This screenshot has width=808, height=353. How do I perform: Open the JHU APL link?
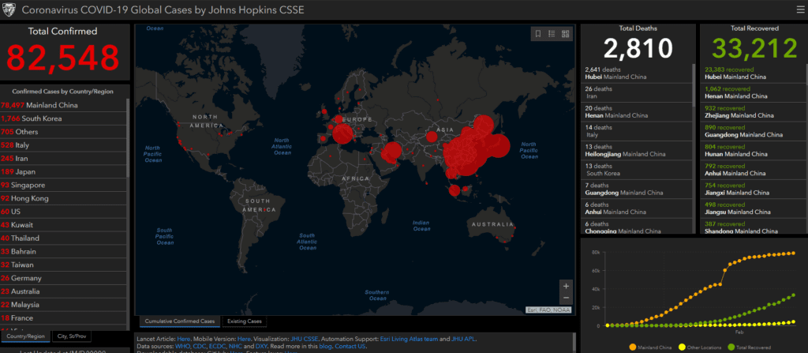coord(463,339)
